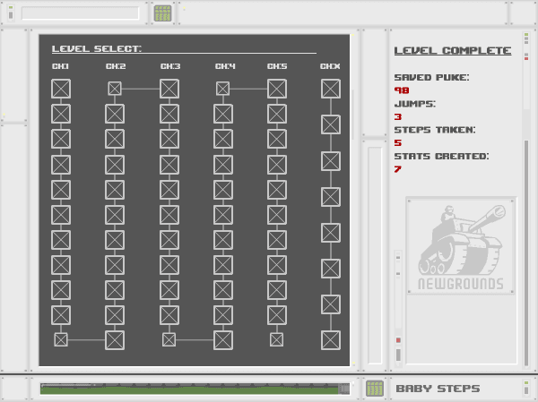Select the third level box under CH:X

(x=331, y=161)
